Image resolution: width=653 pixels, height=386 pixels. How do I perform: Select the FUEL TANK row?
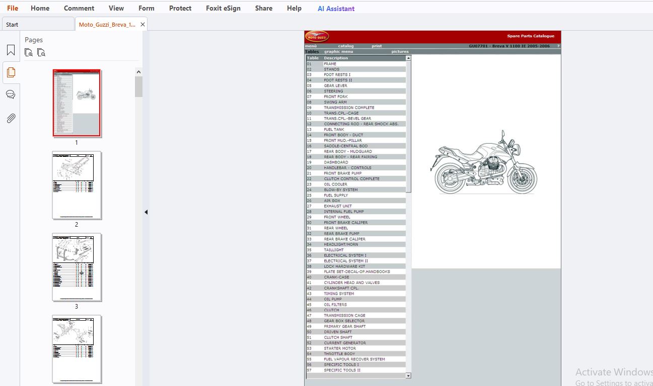point(355,130)
